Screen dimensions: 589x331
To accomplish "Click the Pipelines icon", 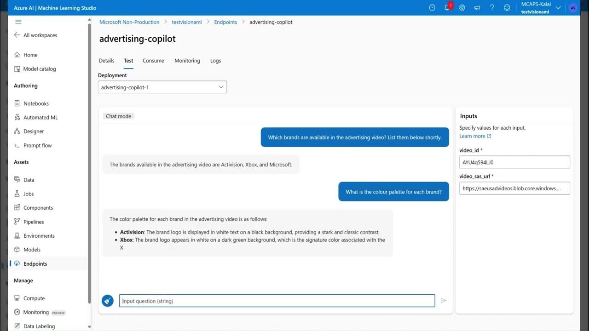I will tap(17, 222).
